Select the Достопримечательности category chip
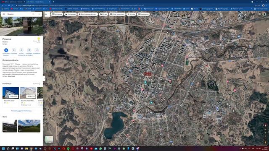Screen dimensions: 269x151 click(x=88, y=14)
